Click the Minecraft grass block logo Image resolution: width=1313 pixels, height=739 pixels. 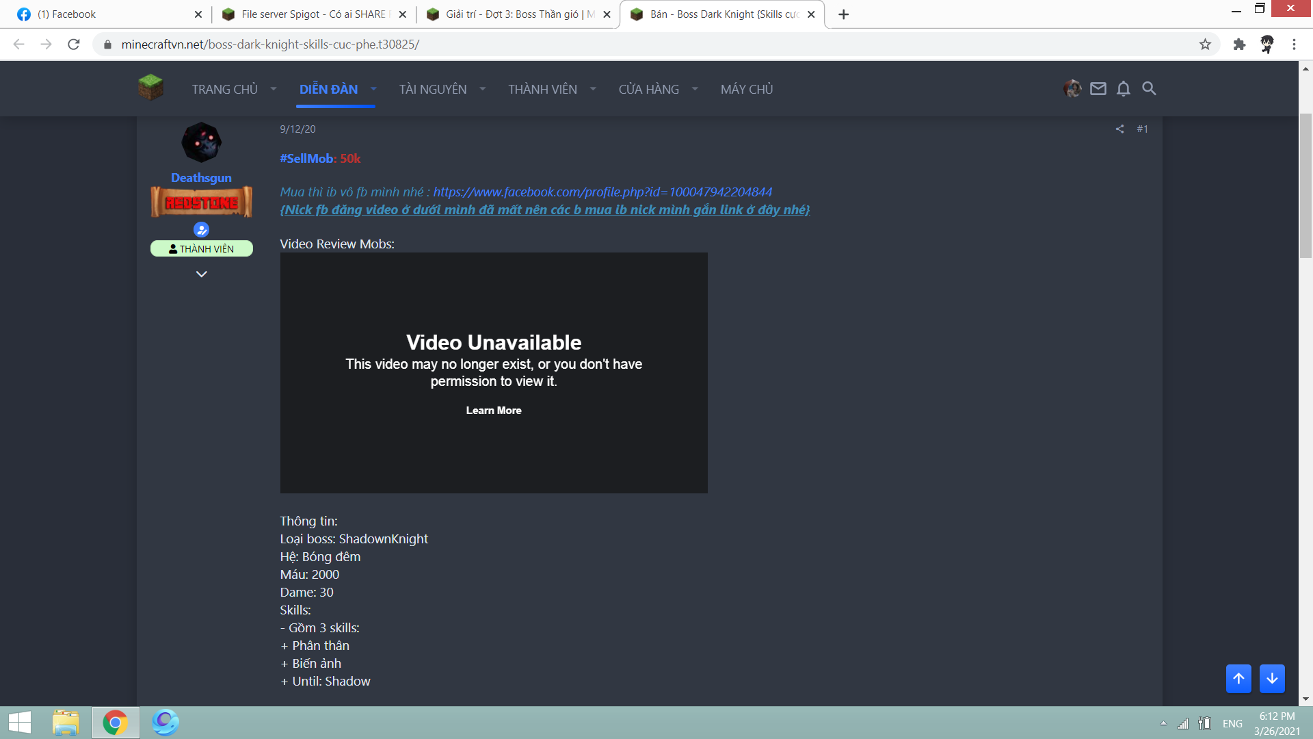pyautogui.click(x=150, y=88)
